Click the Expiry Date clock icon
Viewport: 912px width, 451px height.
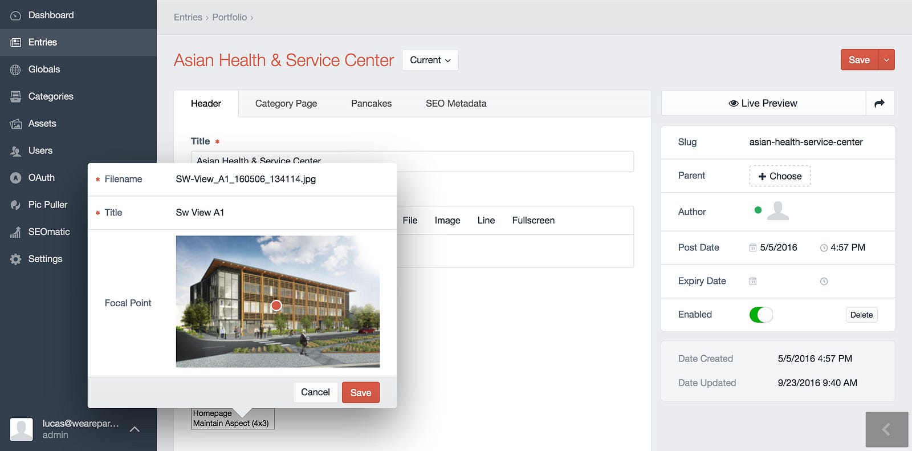click(824, 281)
